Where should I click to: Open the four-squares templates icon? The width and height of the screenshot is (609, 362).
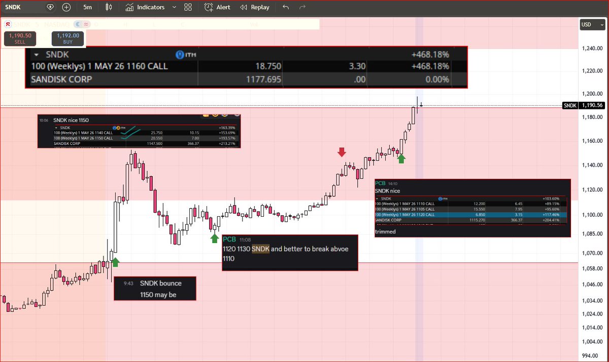tap(188, 7)
